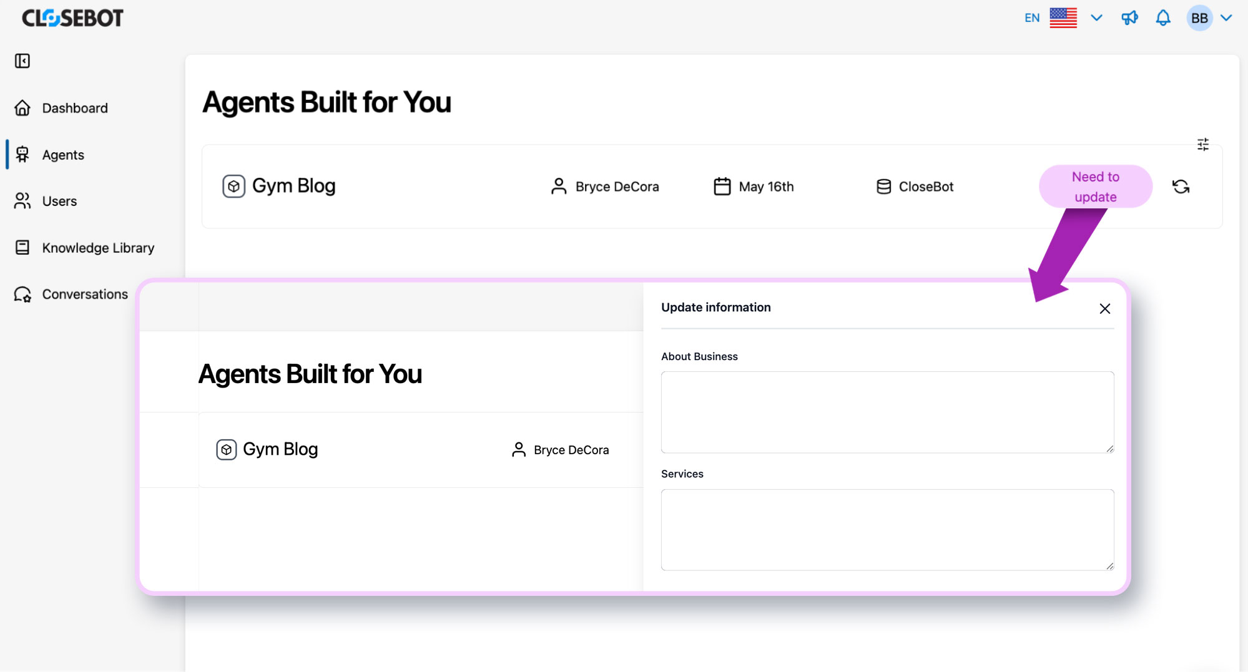
Task: Click the US flag language selector
Action: [x=1063, y=18]
